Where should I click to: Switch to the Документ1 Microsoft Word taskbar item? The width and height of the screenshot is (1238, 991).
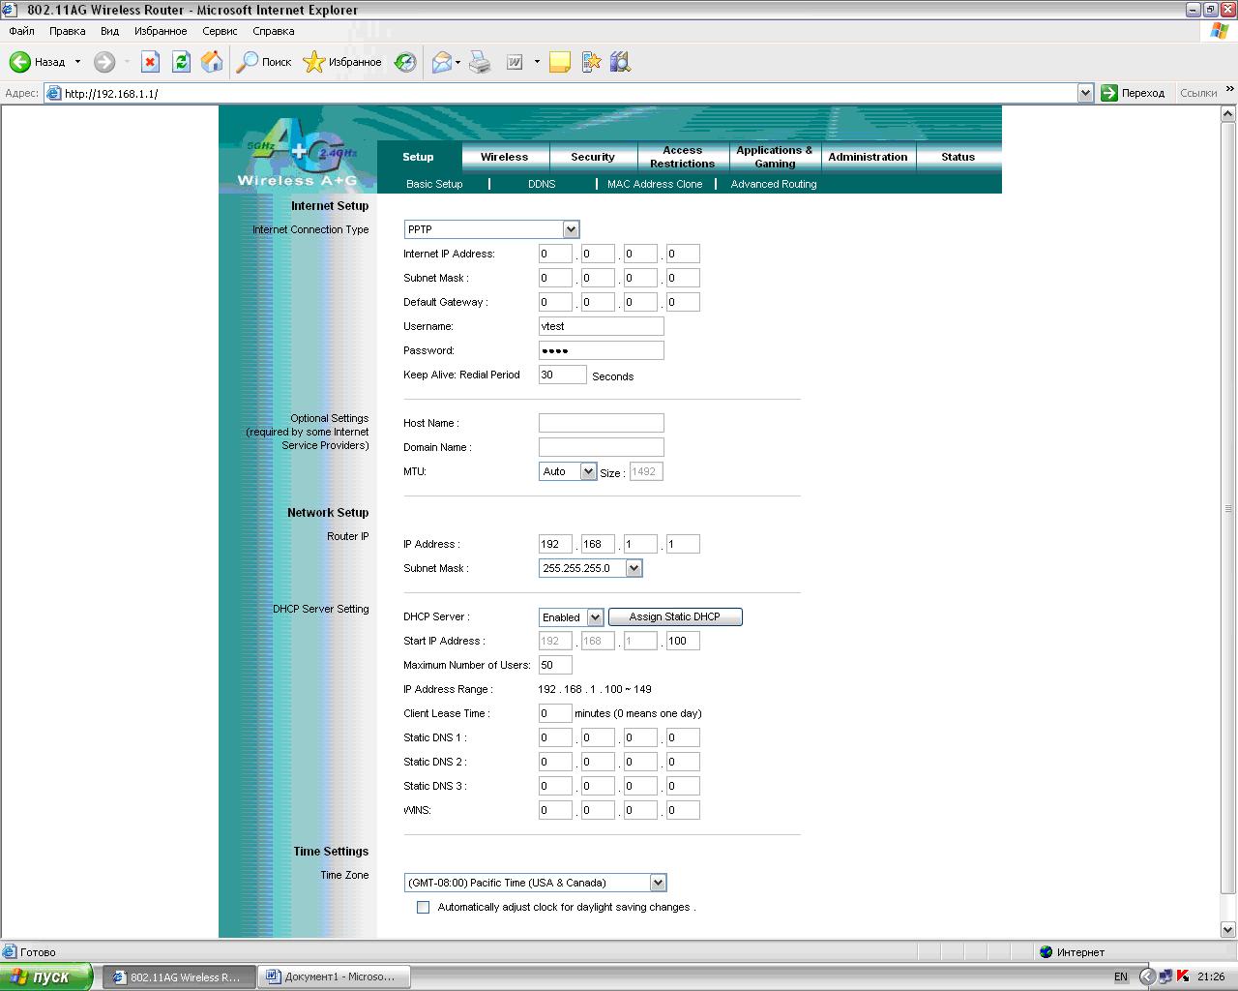(334, 976)
